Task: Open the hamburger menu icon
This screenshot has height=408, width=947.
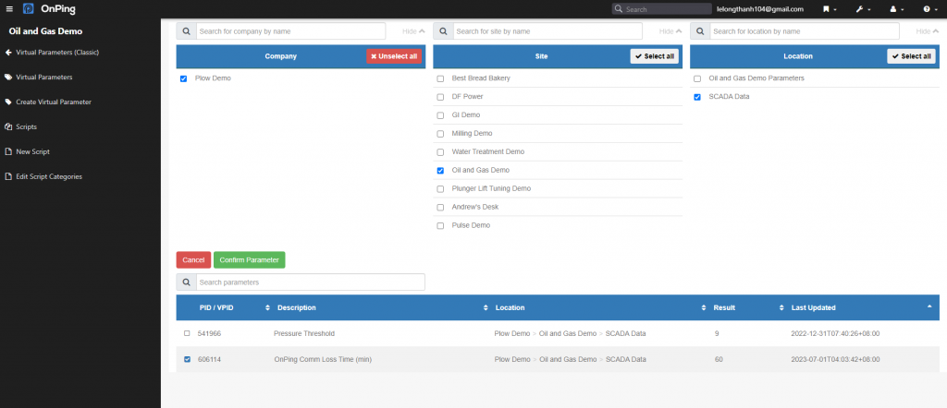Action: pos(9,9)
